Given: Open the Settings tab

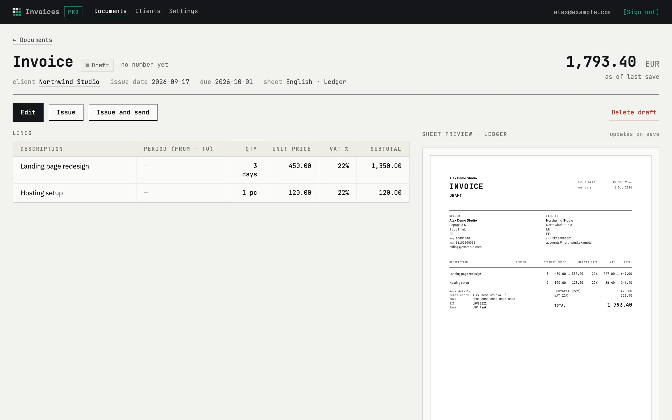Looking at the screenshot, I should 183,11.
